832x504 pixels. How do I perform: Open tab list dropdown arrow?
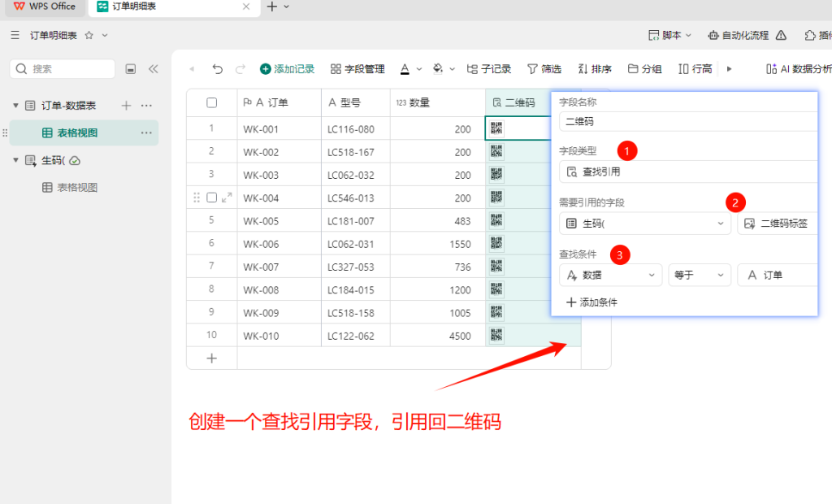(287, 7)
